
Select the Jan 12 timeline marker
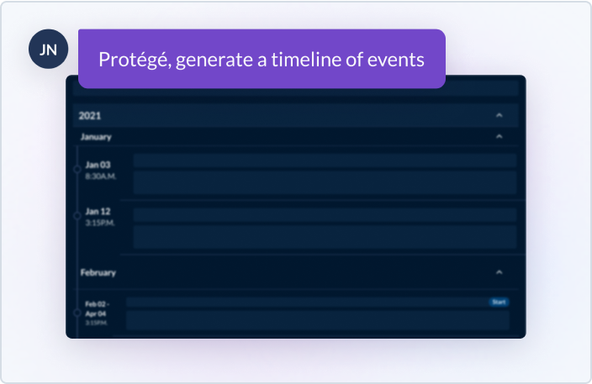coord(77,216)
